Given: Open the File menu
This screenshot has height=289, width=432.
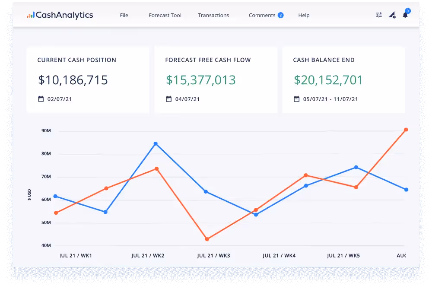Looking at the screenshot, I should click(x=124, y=15).
